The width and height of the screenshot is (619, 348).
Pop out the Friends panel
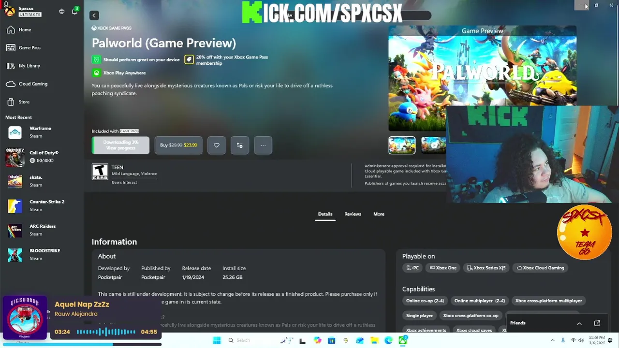tap(597, 323)
